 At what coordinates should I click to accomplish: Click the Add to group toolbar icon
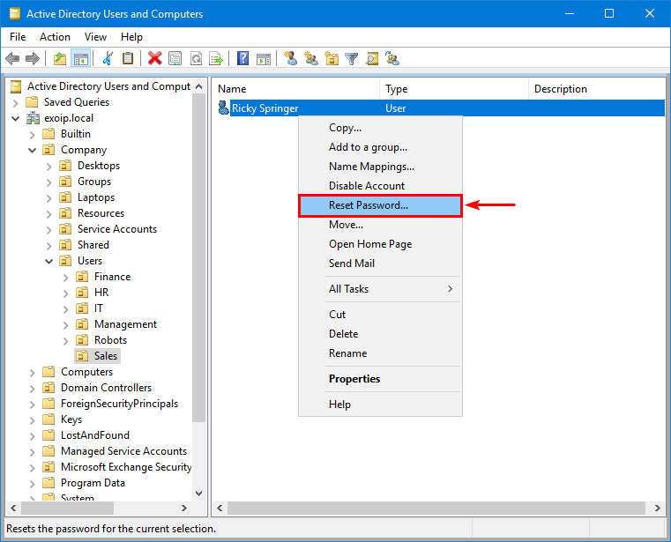392,58
